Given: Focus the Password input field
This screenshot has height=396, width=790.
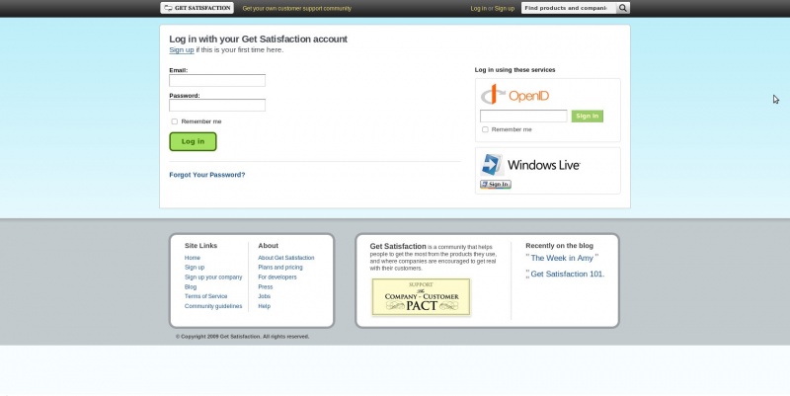Looking at the screenshot, I should click(x=217, y=105).
